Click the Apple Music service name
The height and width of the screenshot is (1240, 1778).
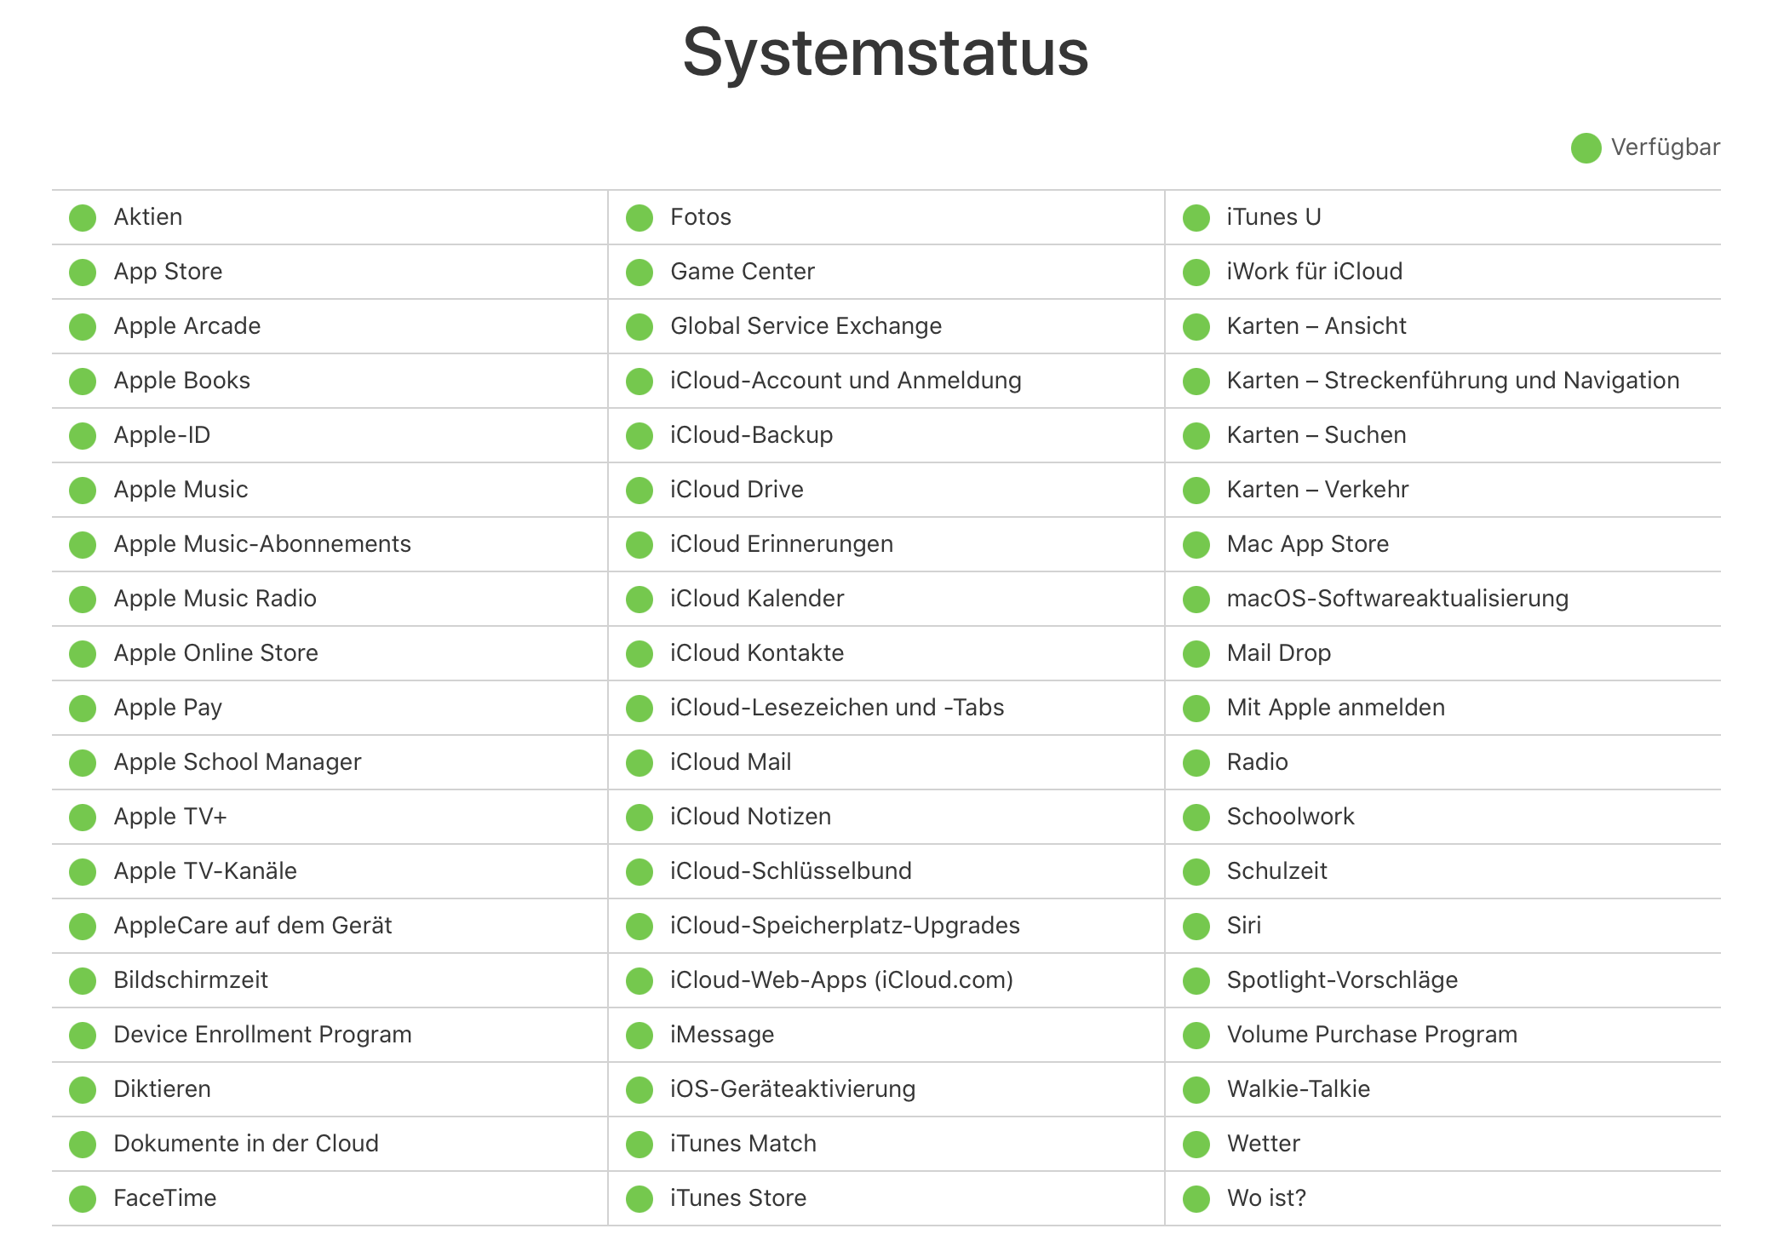click(181, 490)
